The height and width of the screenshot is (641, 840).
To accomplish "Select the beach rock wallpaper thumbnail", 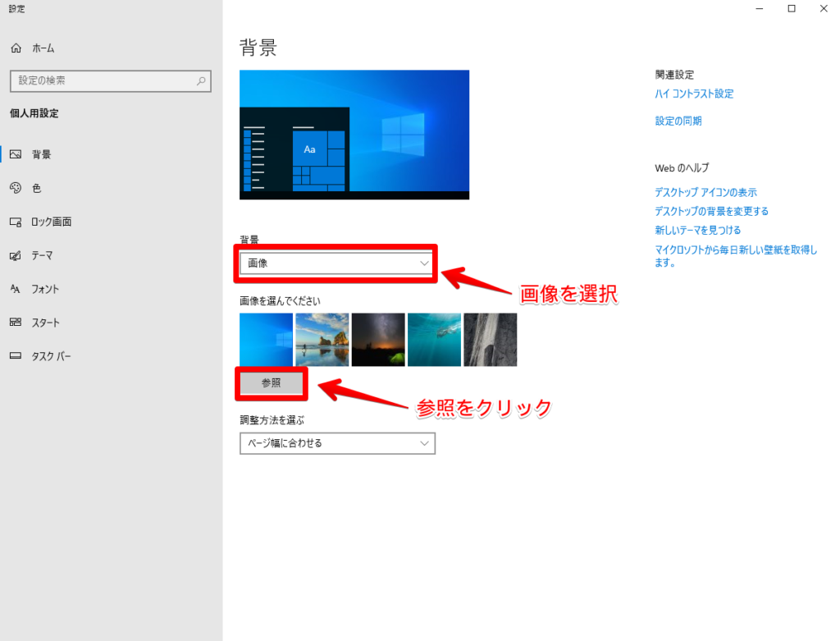I will point(322,340).
